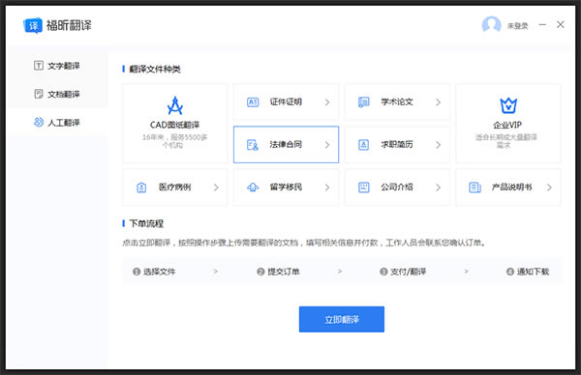The image size is (581, 375).
Task: Click the 留学移民 icon
Action: (x=253, y=187)
